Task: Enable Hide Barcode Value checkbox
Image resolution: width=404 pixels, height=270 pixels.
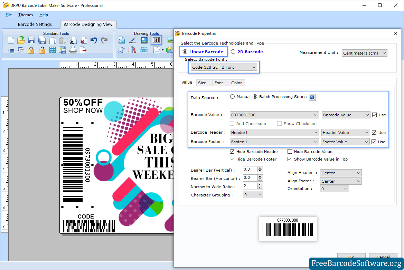Action: click(x=290, y=152)
